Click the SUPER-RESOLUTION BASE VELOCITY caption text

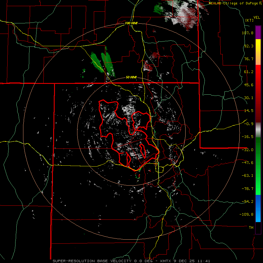click(x=92, y=261)
